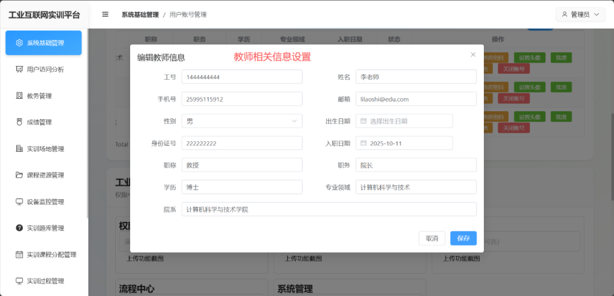614x296 pixels.
Task: Close the 编辑教师信息 dialog with X
Action: 473,54
